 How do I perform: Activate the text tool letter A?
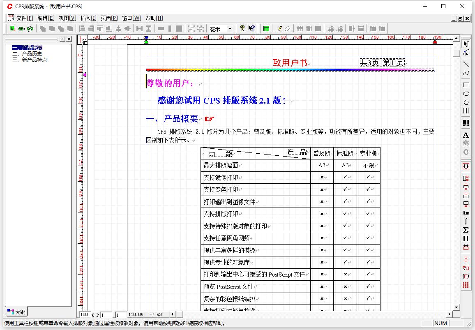point(466,135)
